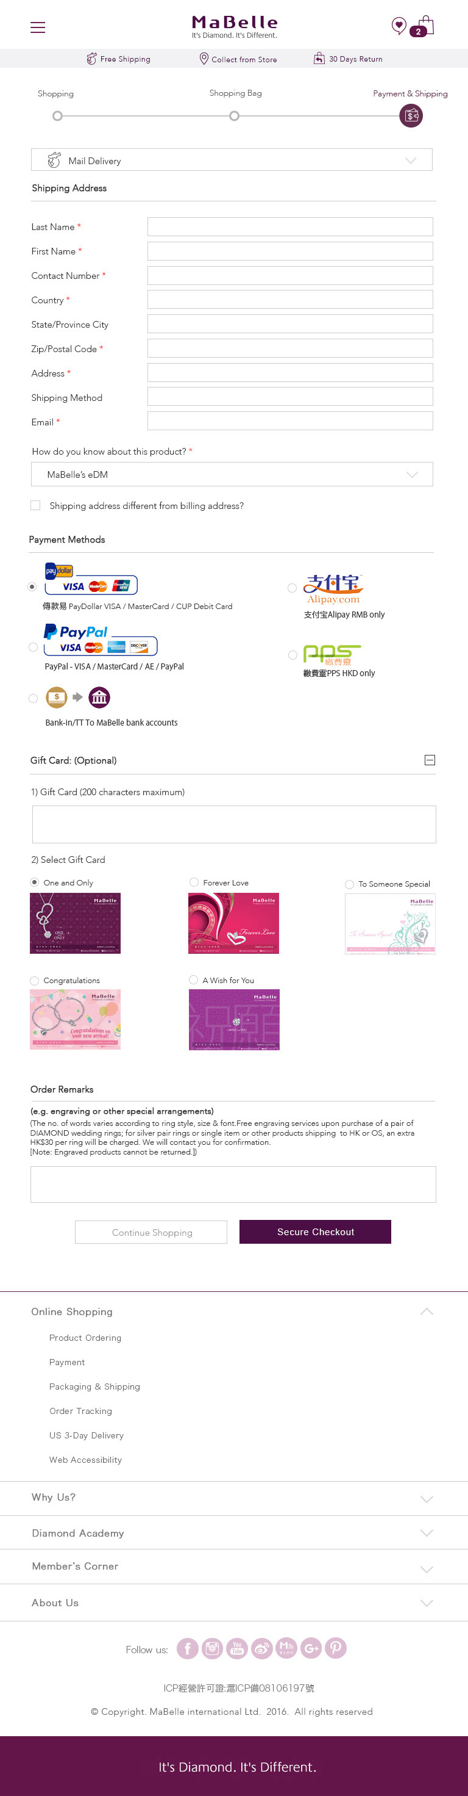The width and height of the screenshot is (468, 1796).
Task: Choose Alipay RMB only payment option
Action: 292,588
